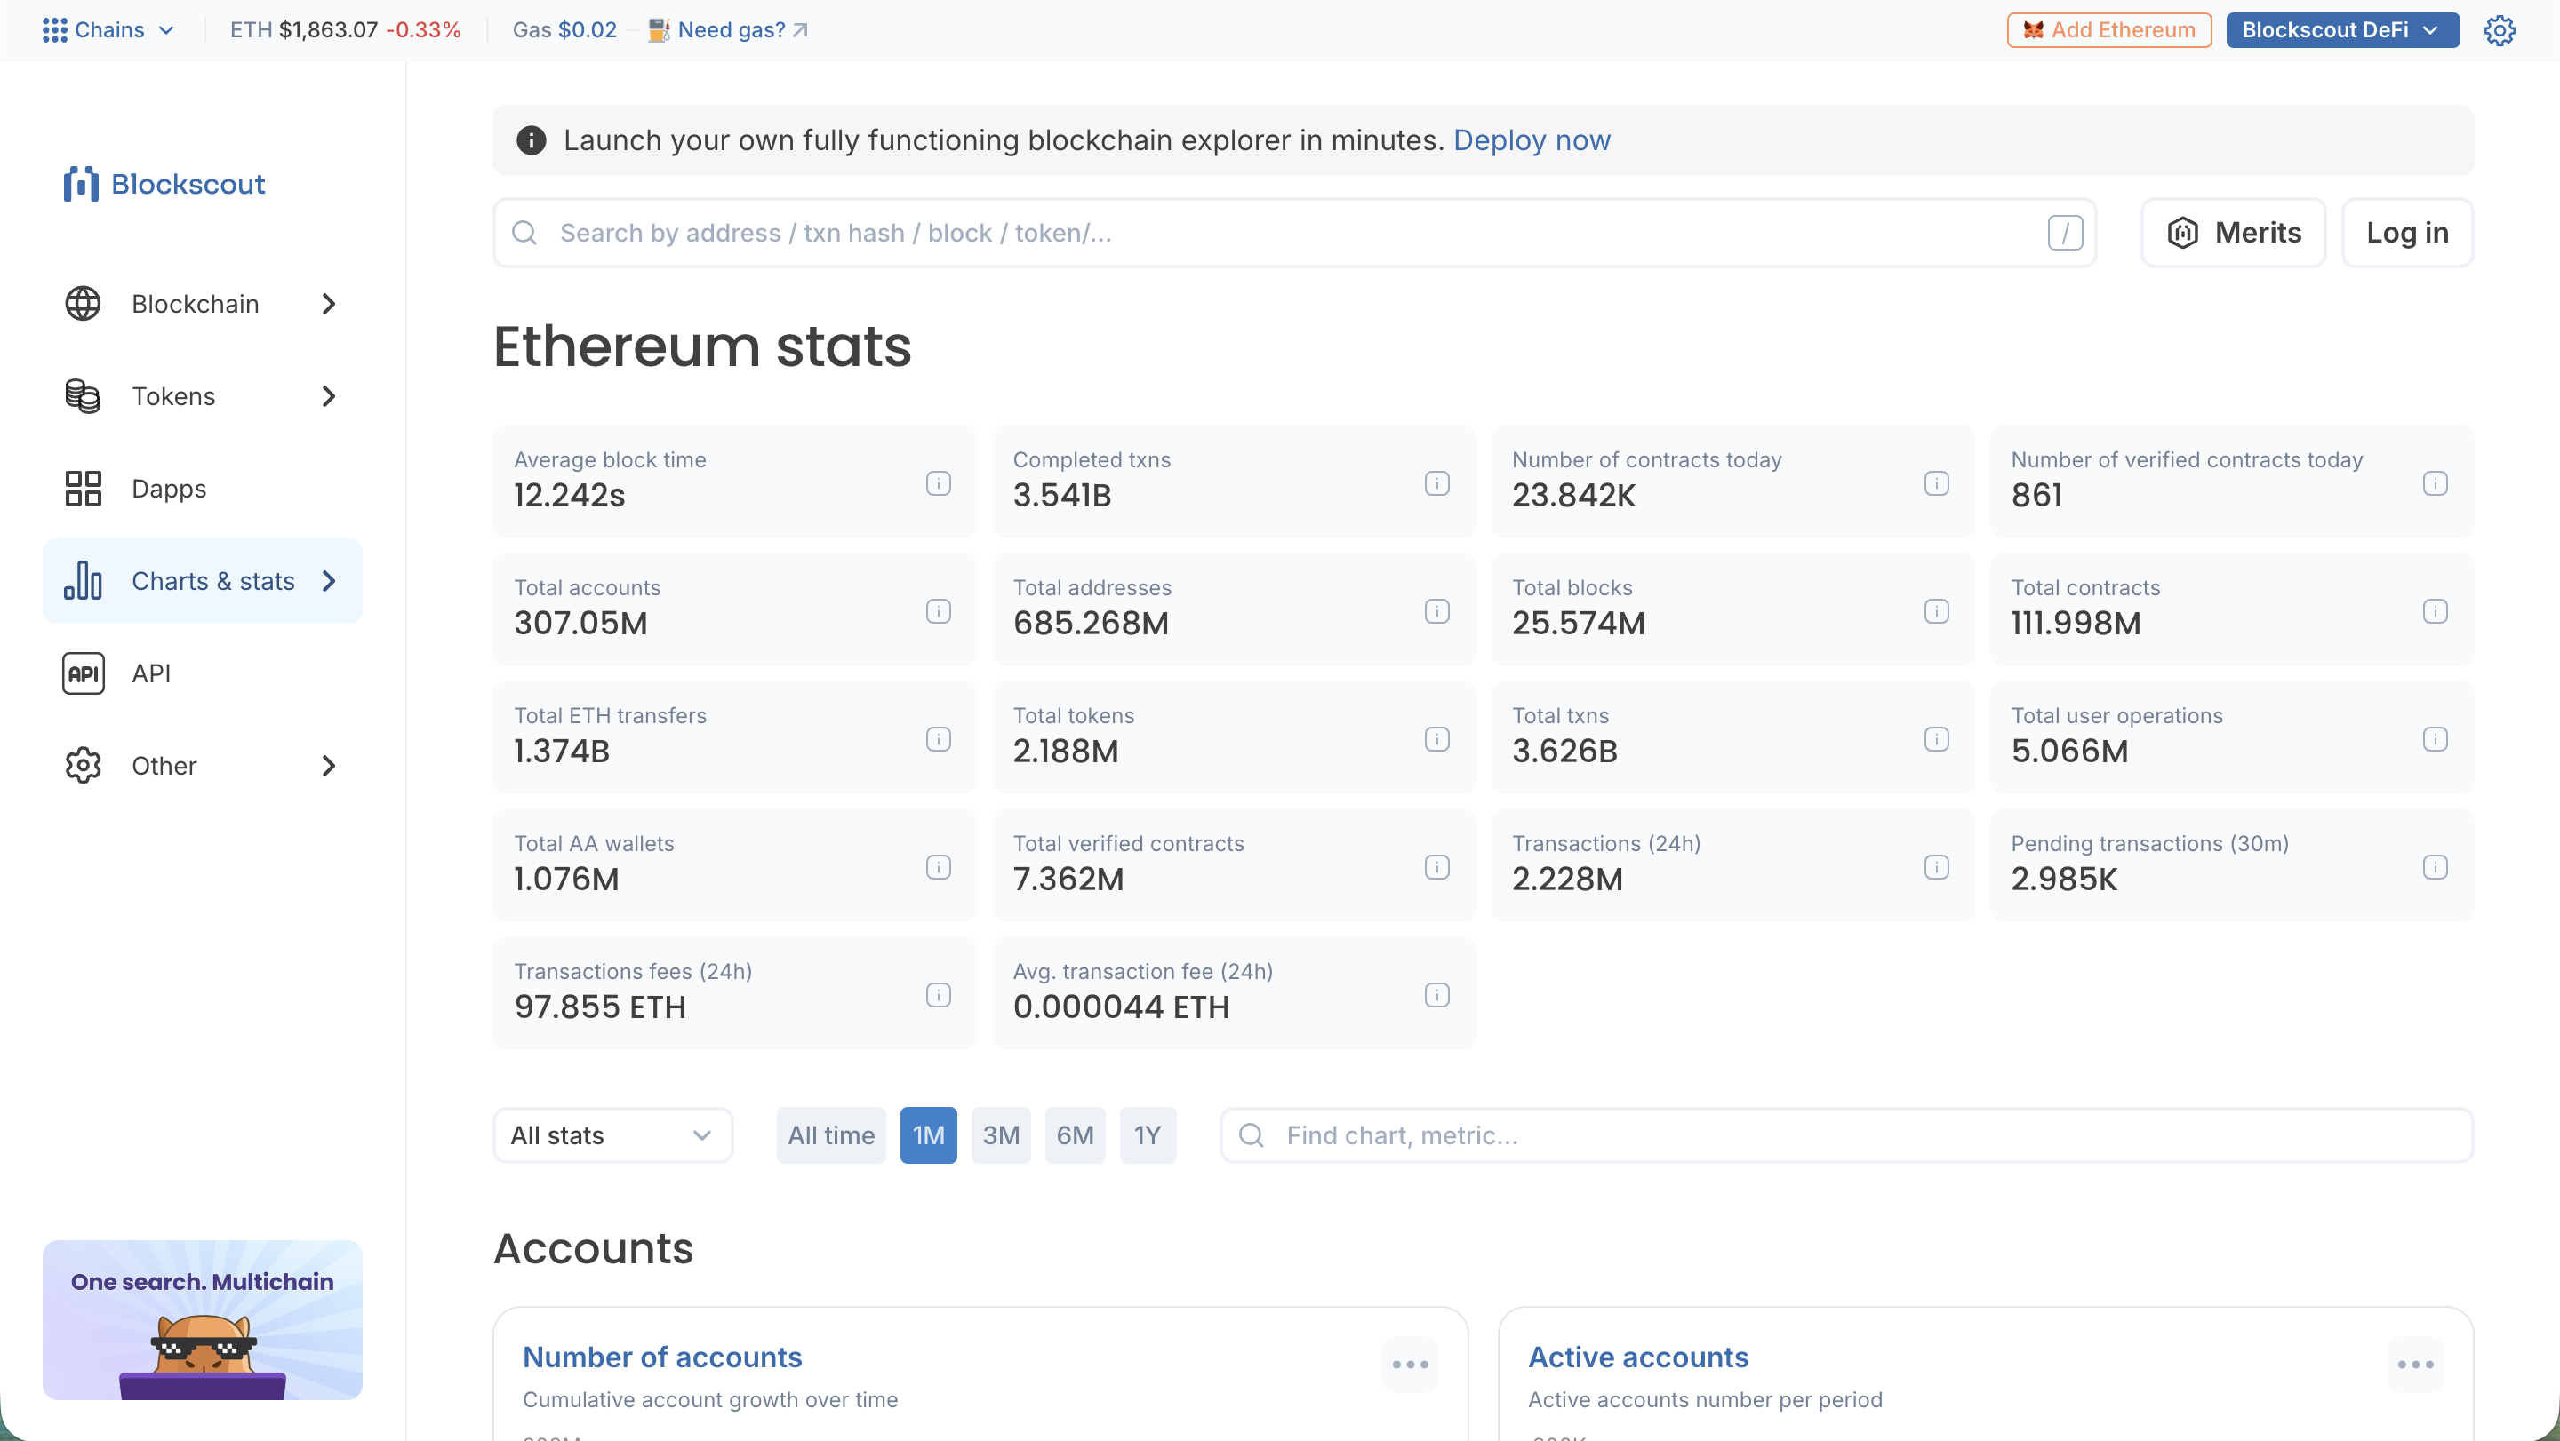Viewport: 2560px width, 1441px height.
Task: Open the One search. Multichain banner
Action: pos(202,1320)
